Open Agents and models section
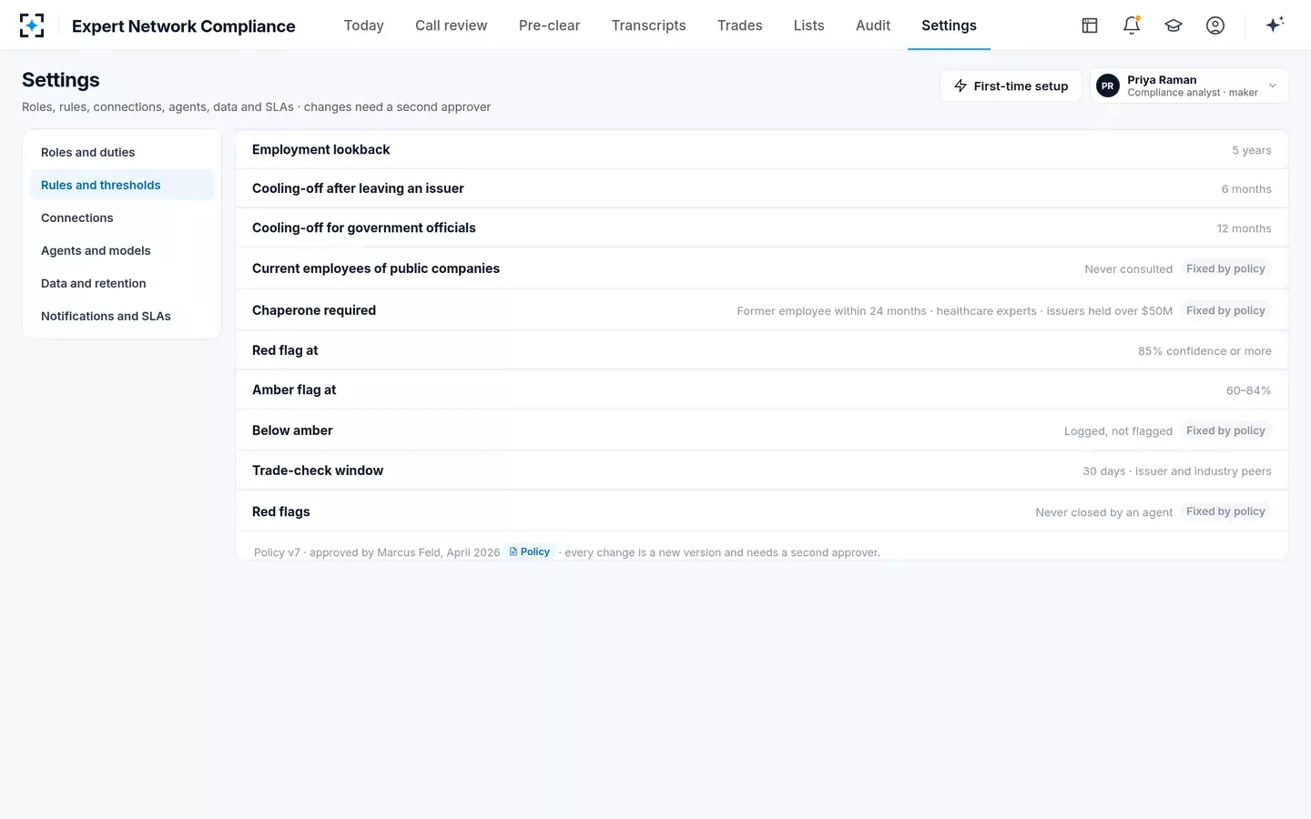The height and width of the screenshot is (819, 1311). (x=122, y=250)
